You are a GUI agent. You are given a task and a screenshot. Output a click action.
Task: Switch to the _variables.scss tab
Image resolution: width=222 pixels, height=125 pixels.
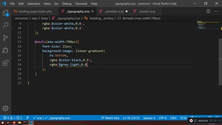(x=113, y=11)
